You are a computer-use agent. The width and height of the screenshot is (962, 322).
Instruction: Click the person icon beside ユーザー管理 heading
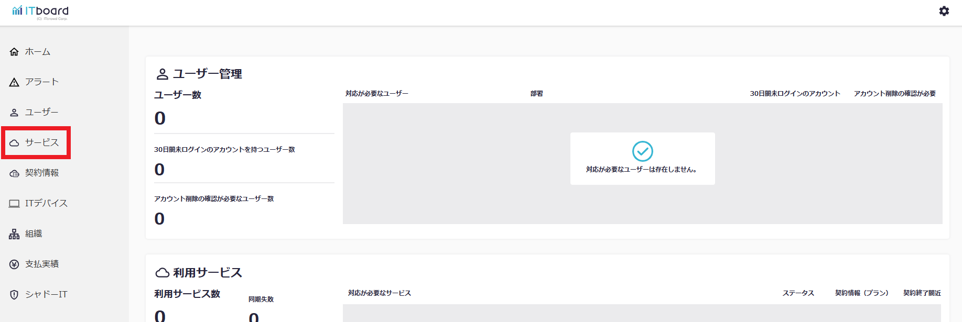(x=162, y=74)
